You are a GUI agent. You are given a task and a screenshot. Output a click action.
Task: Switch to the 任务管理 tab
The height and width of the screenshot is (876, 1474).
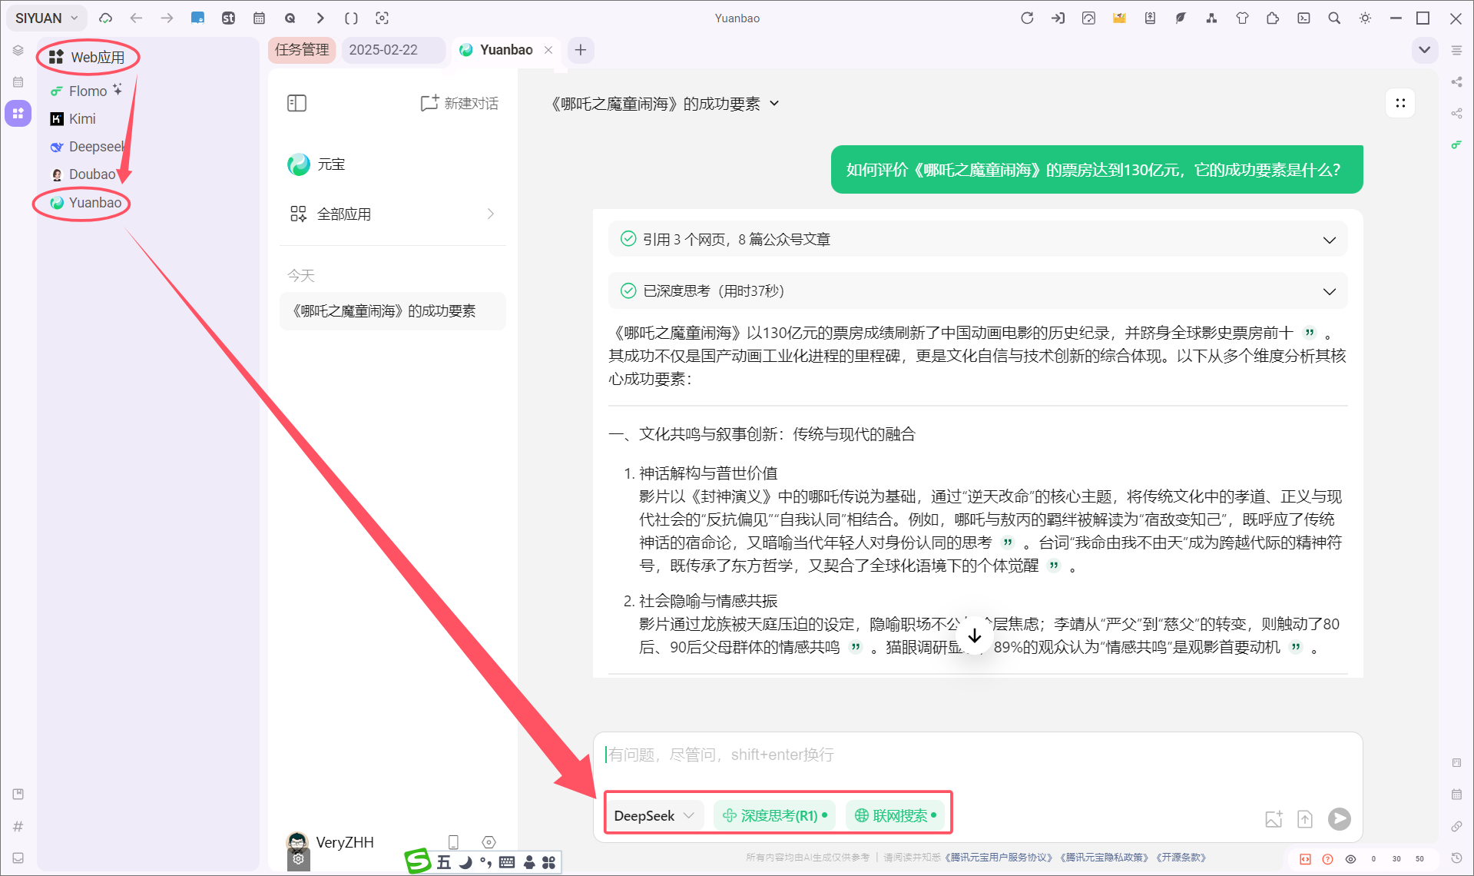[x=302, y=50]
